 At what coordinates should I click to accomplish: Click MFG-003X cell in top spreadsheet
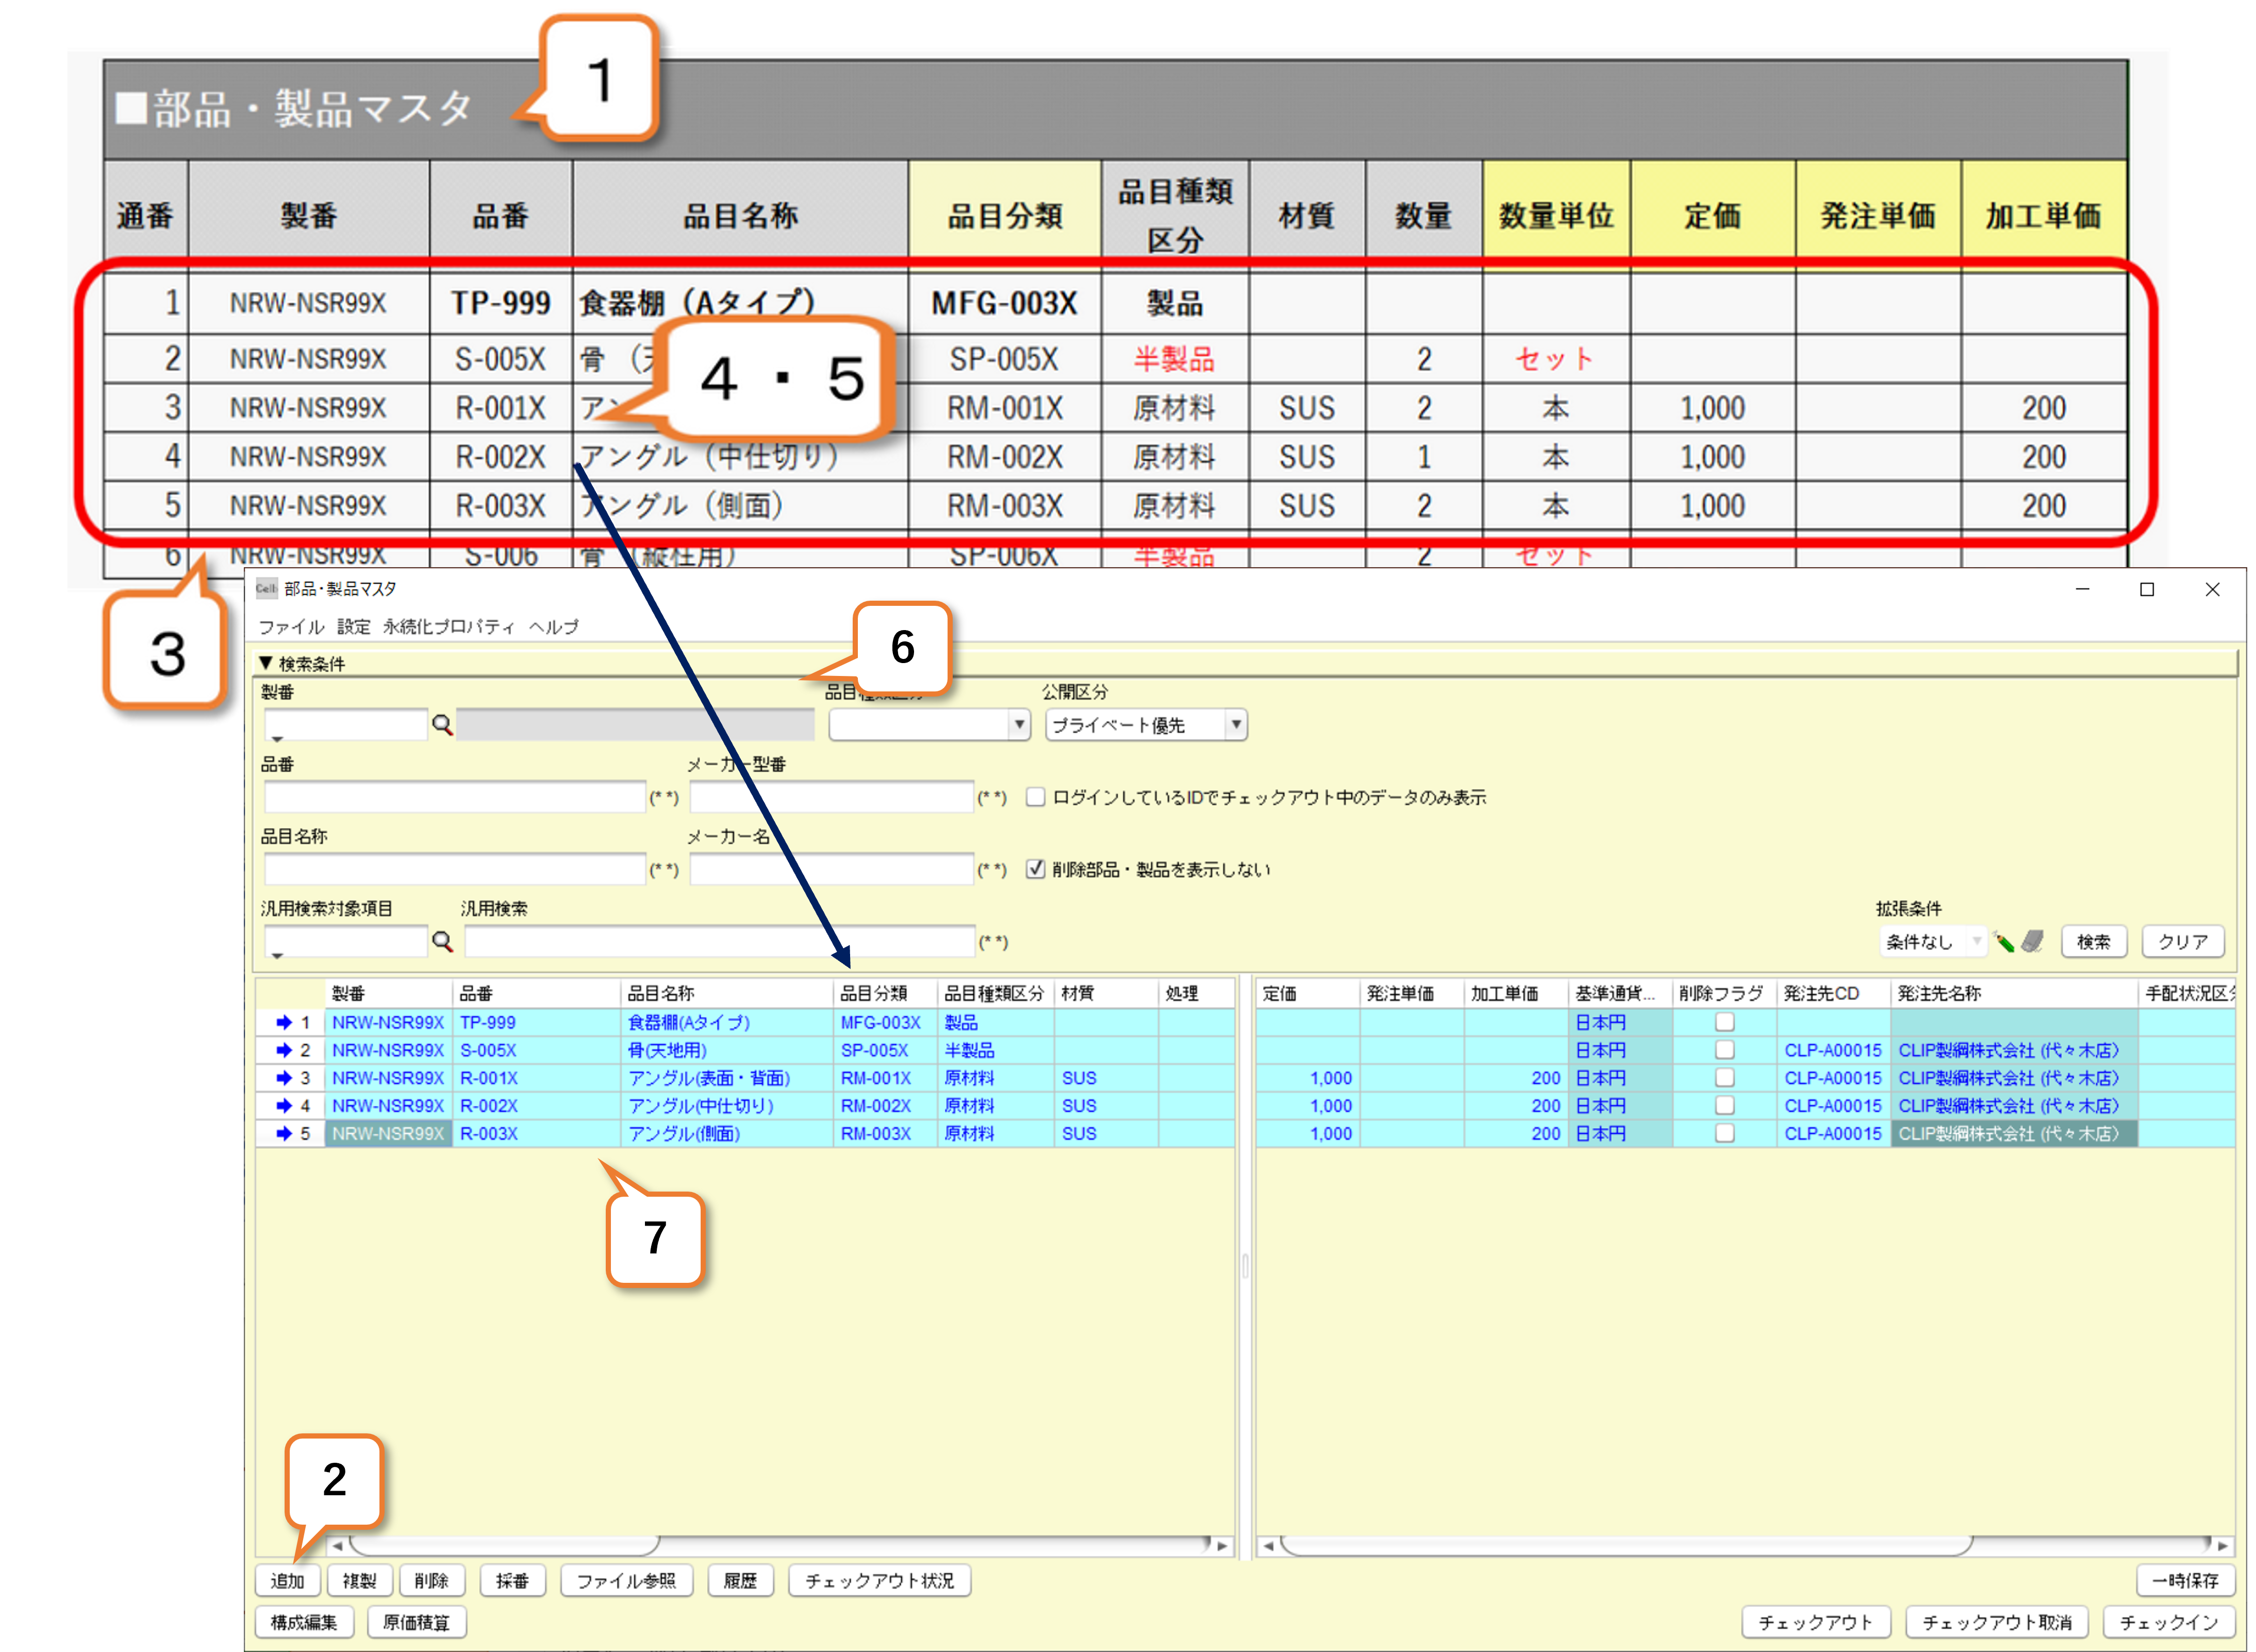coord(1004,303)
